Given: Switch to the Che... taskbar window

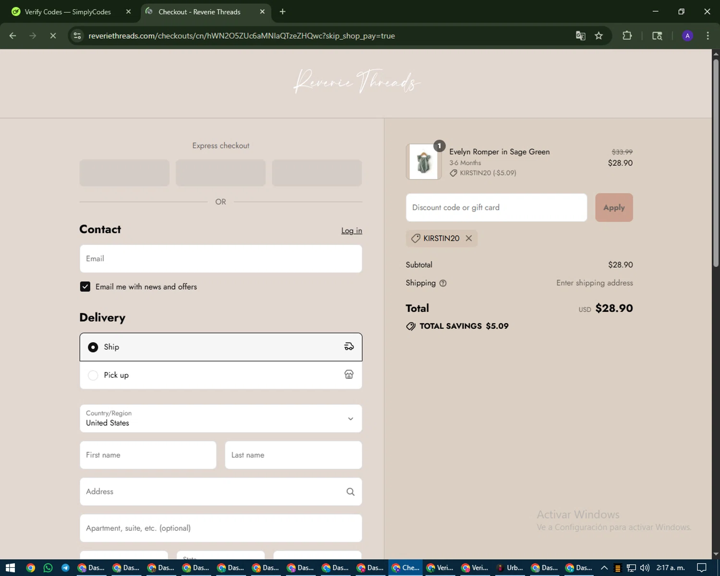Looking at the screenshot, I should 406,568.
